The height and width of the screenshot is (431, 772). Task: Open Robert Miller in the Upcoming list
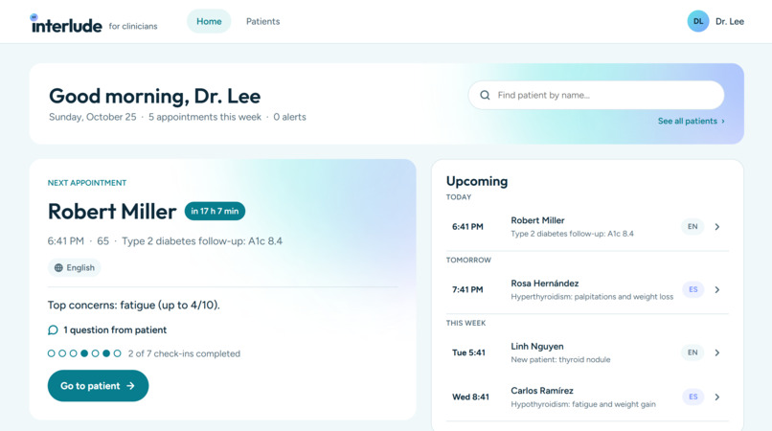pos(587,227)
